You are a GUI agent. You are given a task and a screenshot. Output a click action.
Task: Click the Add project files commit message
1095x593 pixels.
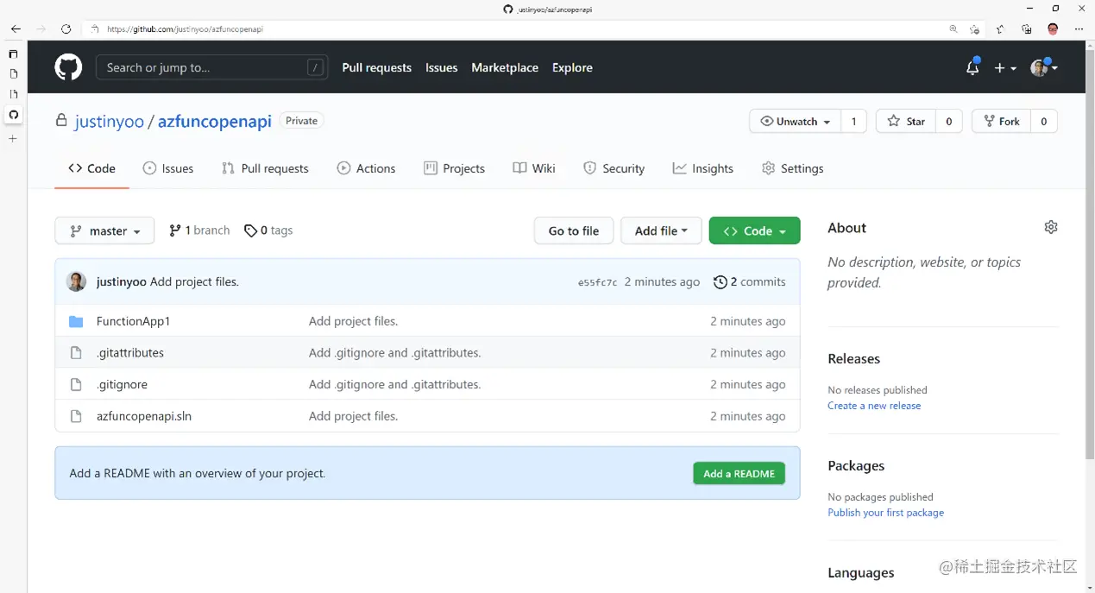(x=194, y=281)
